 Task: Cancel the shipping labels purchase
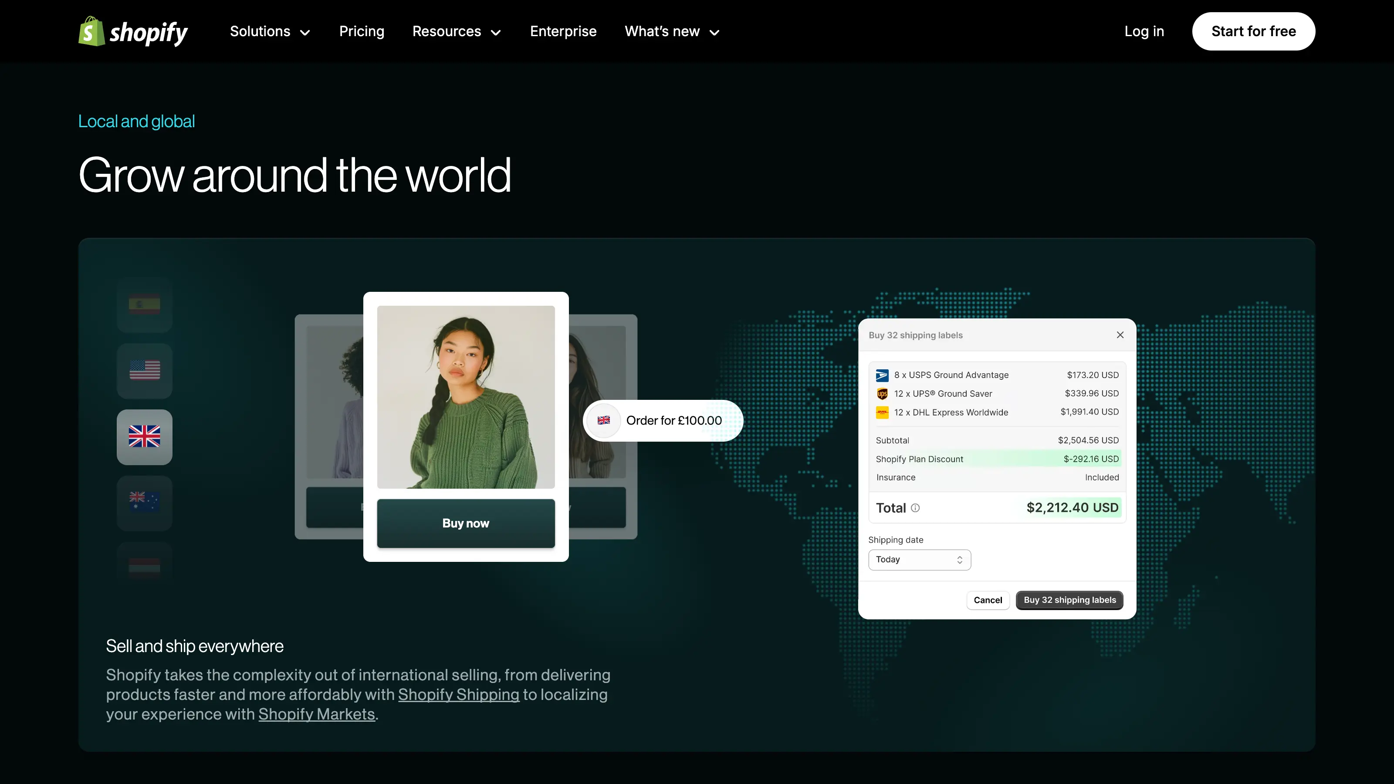coord(988,600)
